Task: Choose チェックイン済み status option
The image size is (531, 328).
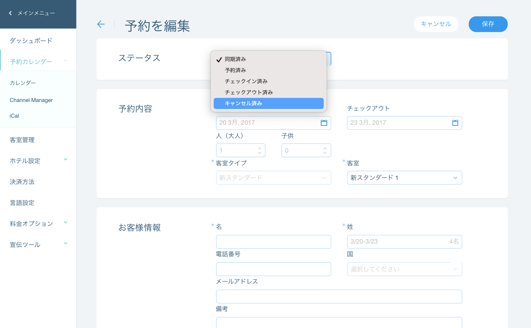Action: [268, 81]
